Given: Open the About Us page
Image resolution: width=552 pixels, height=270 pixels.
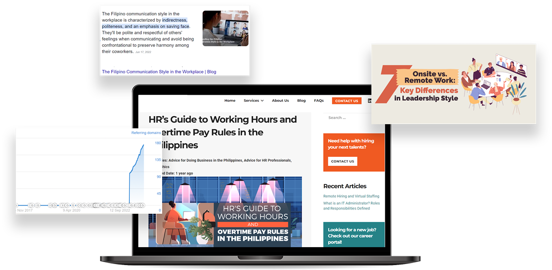Looking at the screenshot, I should tap(280, 101).
